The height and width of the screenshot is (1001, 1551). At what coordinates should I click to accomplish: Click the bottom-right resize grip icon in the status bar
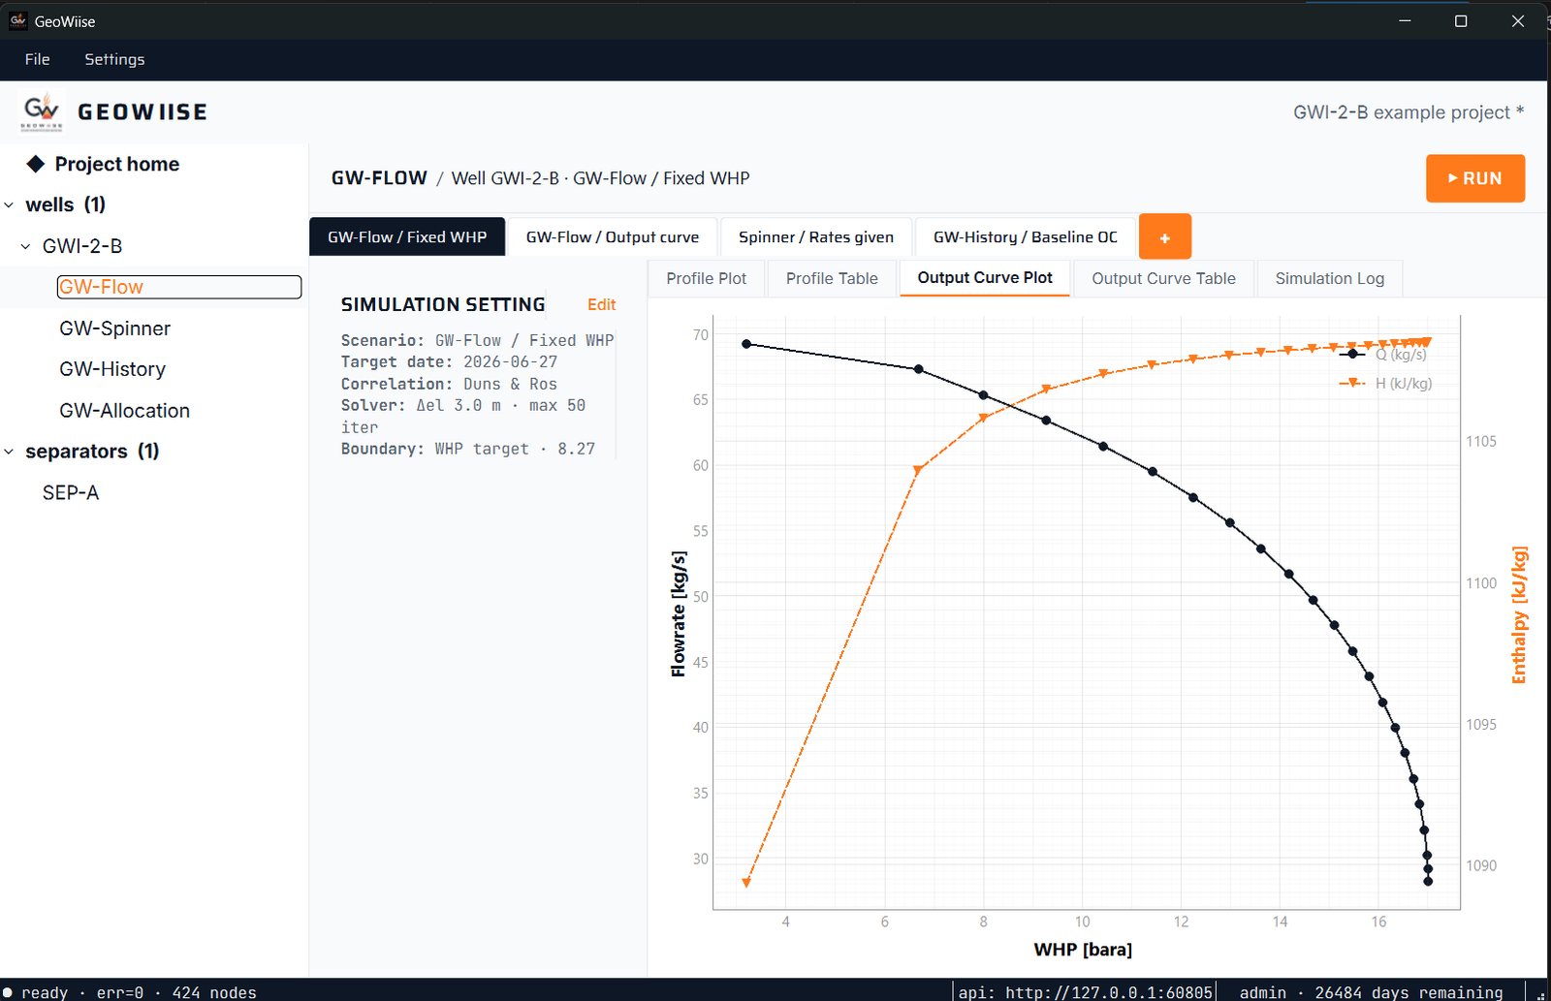tap(1540, 994)
